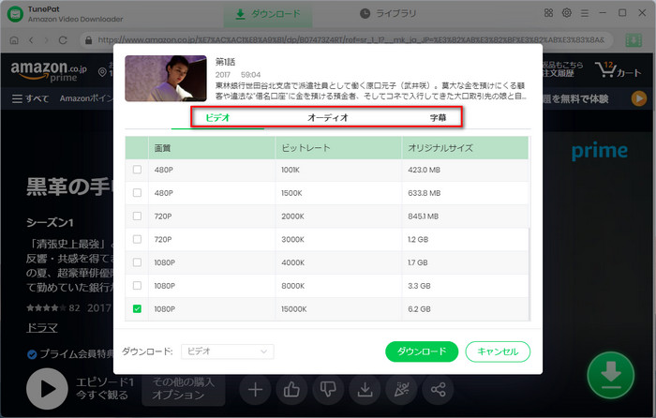
Task: Click the green download icon beside the address bar
Action: click(x=634, y=40)
